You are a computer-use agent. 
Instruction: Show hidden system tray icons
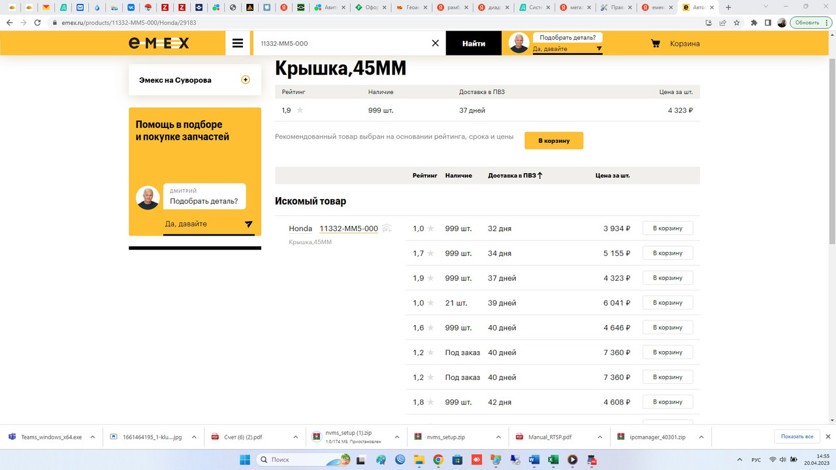click(739, 460)
